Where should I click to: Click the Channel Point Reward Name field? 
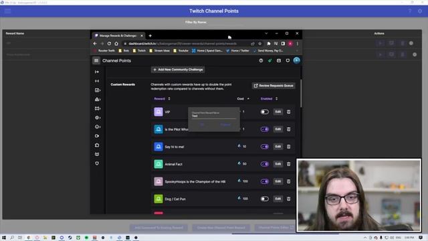[x=214, y=116]
